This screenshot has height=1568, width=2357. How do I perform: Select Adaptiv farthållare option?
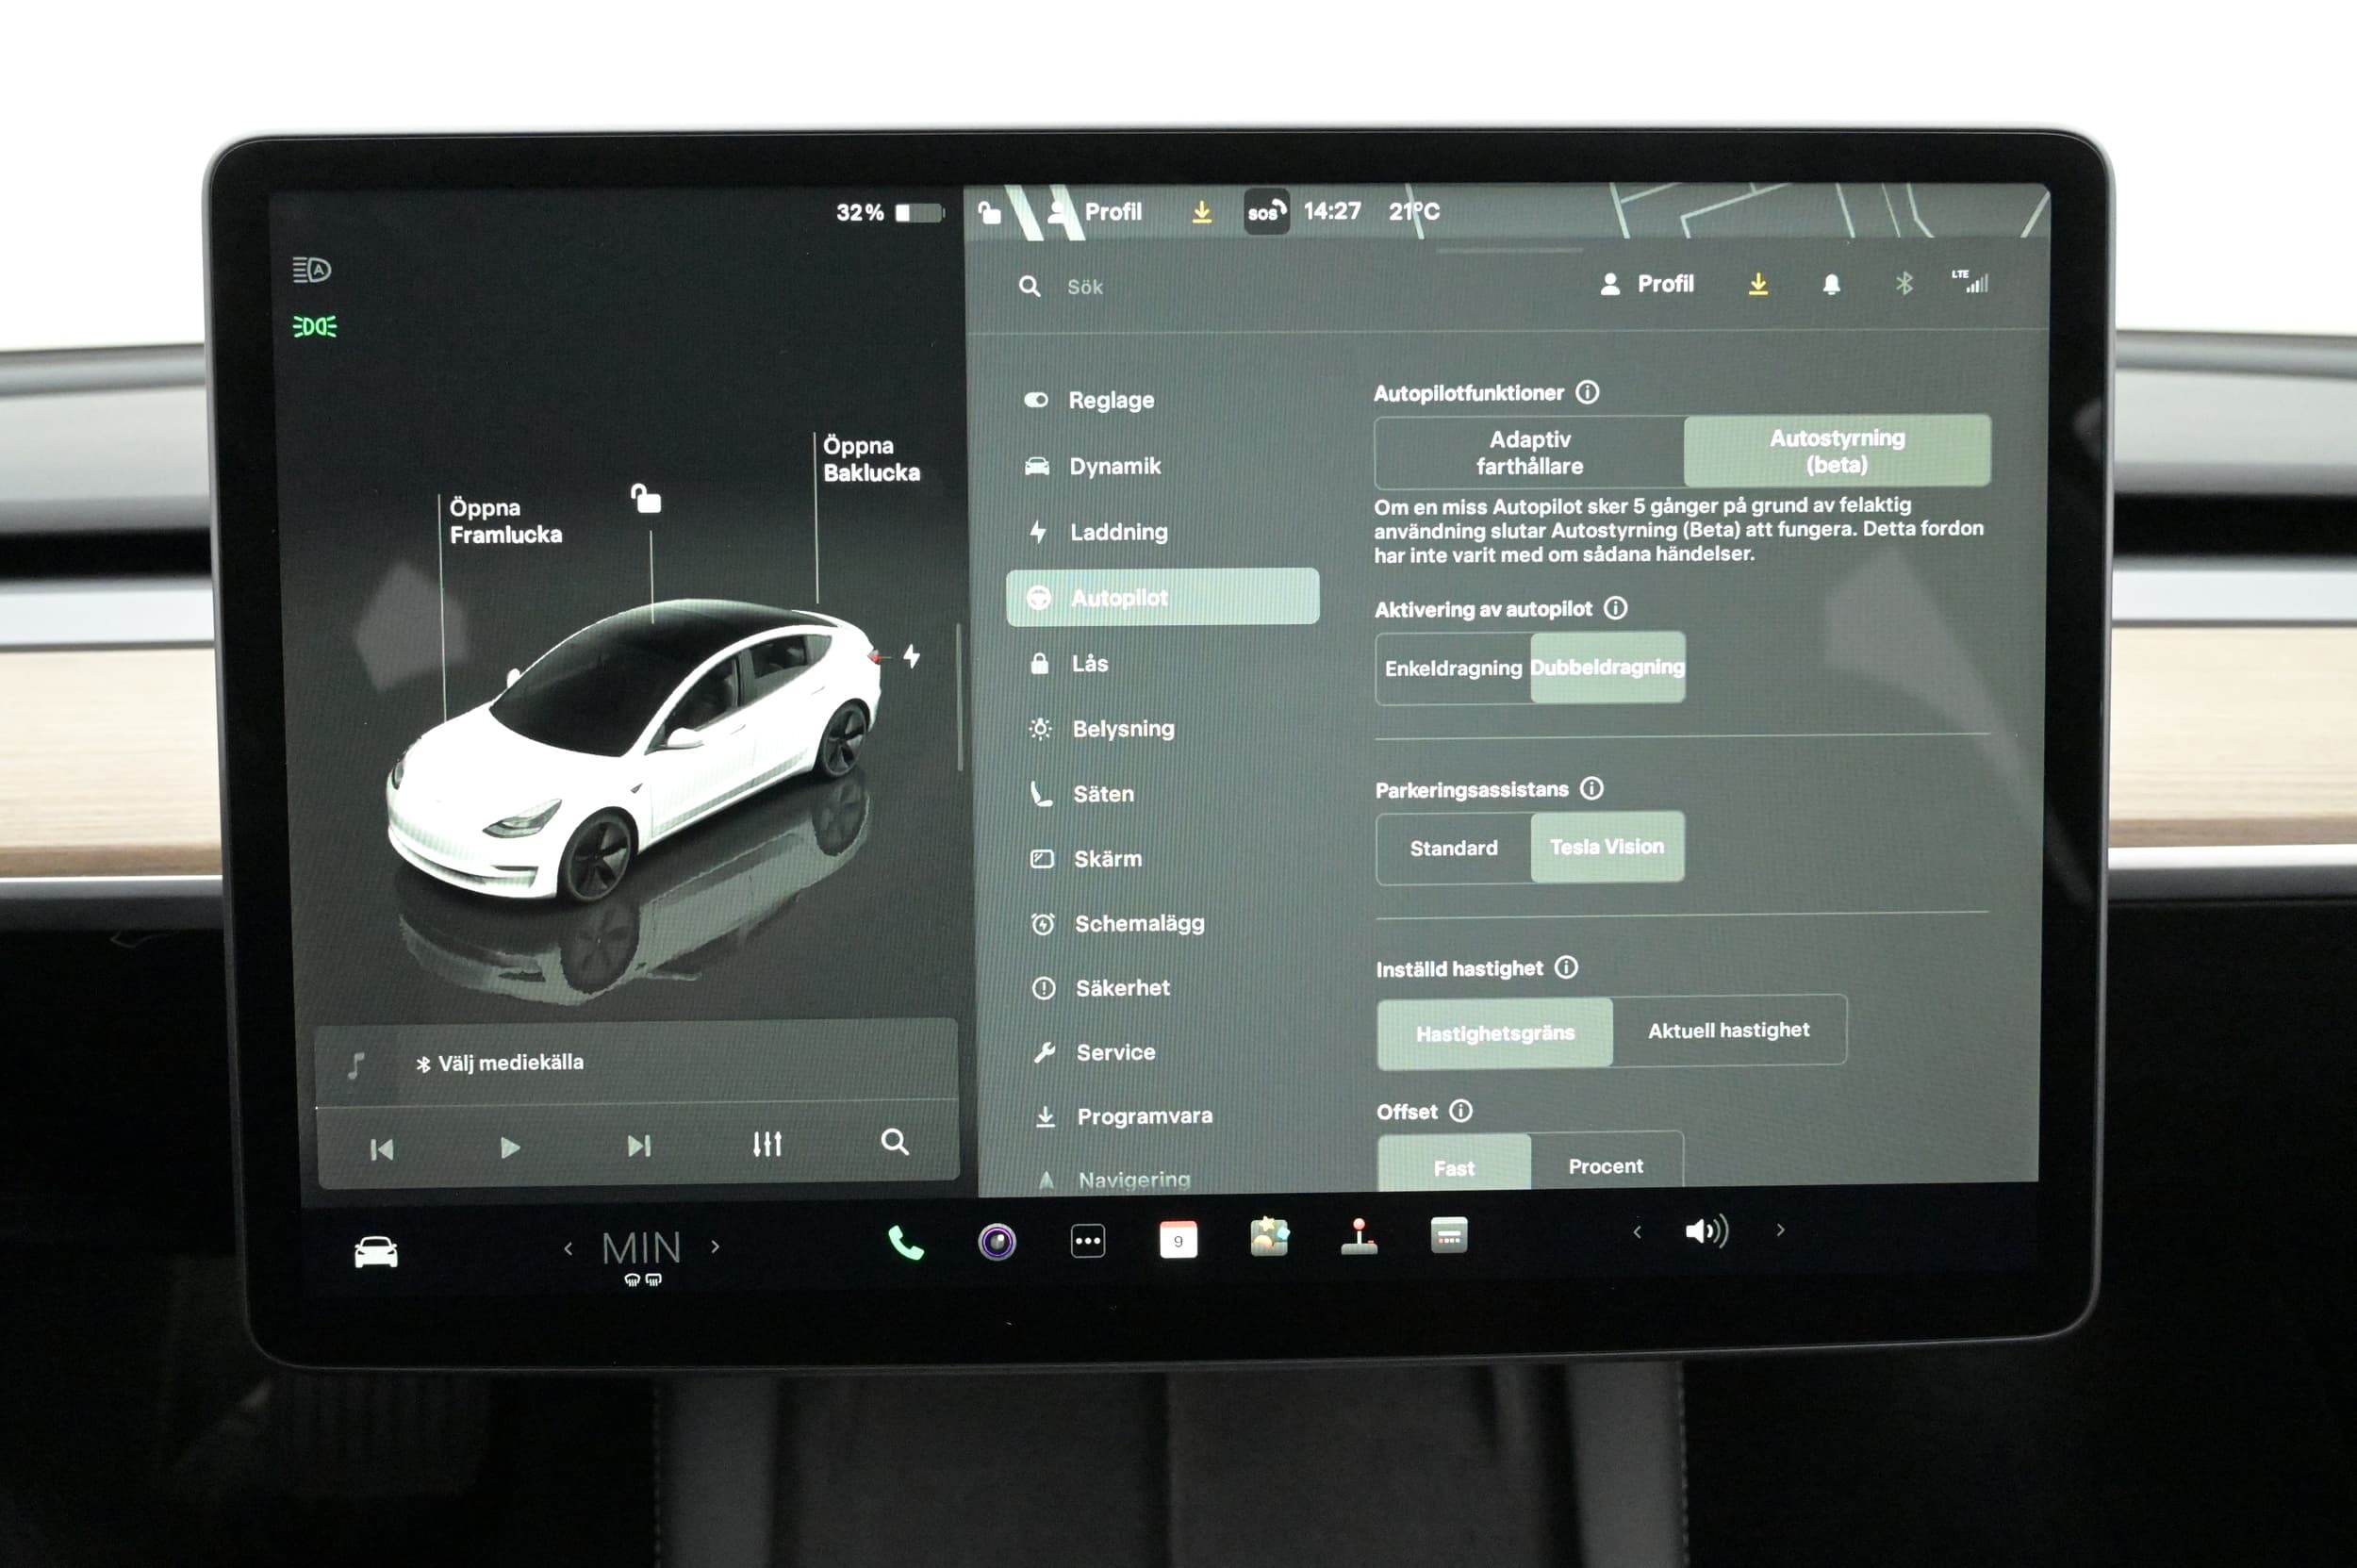1529,453
